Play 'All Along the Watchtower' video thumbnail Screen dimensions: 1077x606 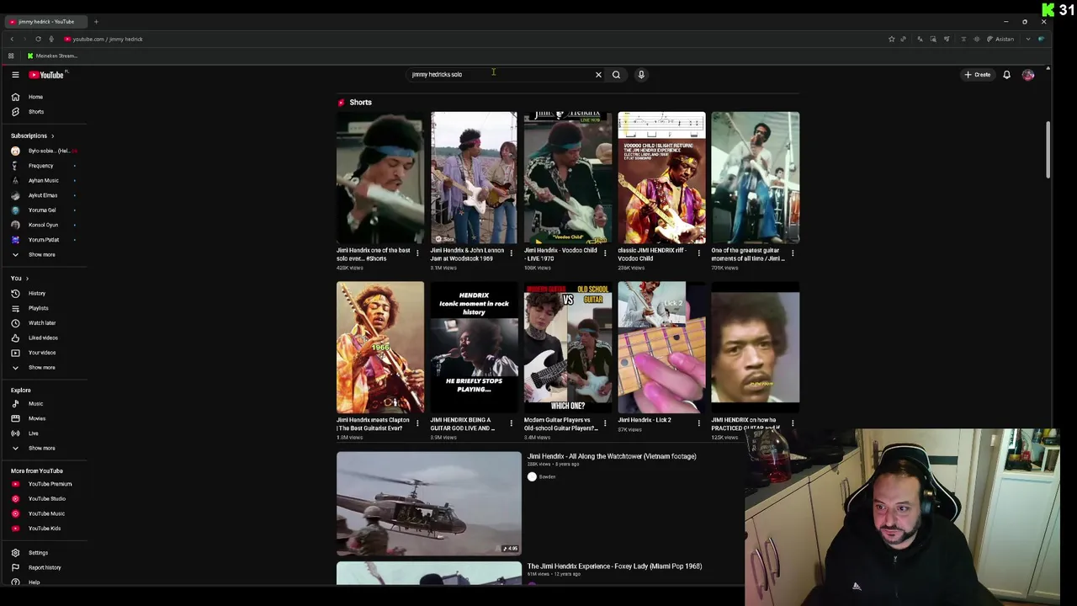(x=429, y=503)
